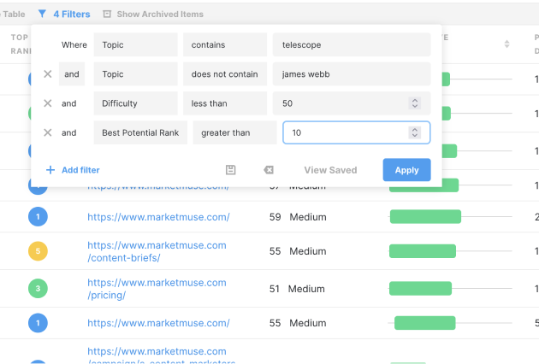
Task: Clear all filters with the backspace icon
Action: [269, 170]
